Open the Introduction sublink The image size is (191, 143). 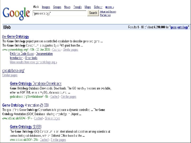pyautogui.click(x=16, y=58)
